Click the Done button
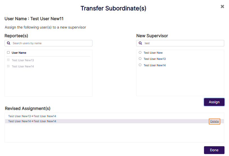Image resolution: width=229 pixels, height=156 pixels. coord(214,150)
